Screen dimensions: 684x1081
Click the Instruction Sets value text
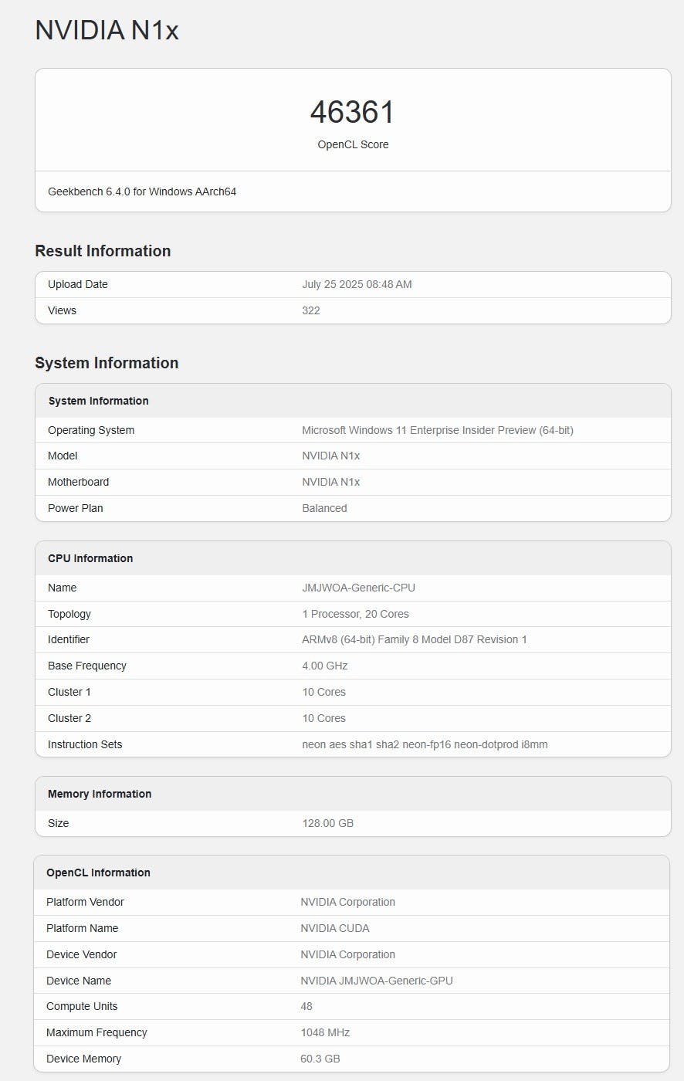(425, 744)
